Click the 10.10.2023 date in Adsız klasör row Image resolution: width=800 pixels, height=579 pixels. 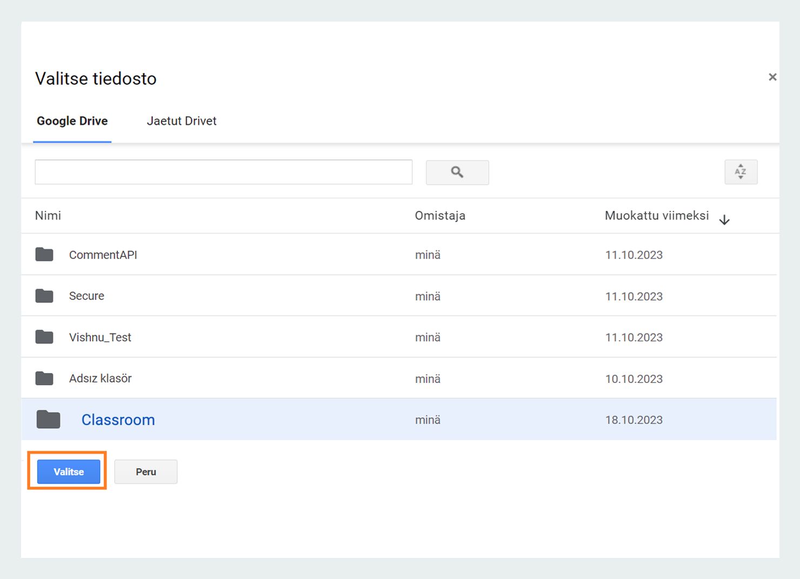click(634, 379)
